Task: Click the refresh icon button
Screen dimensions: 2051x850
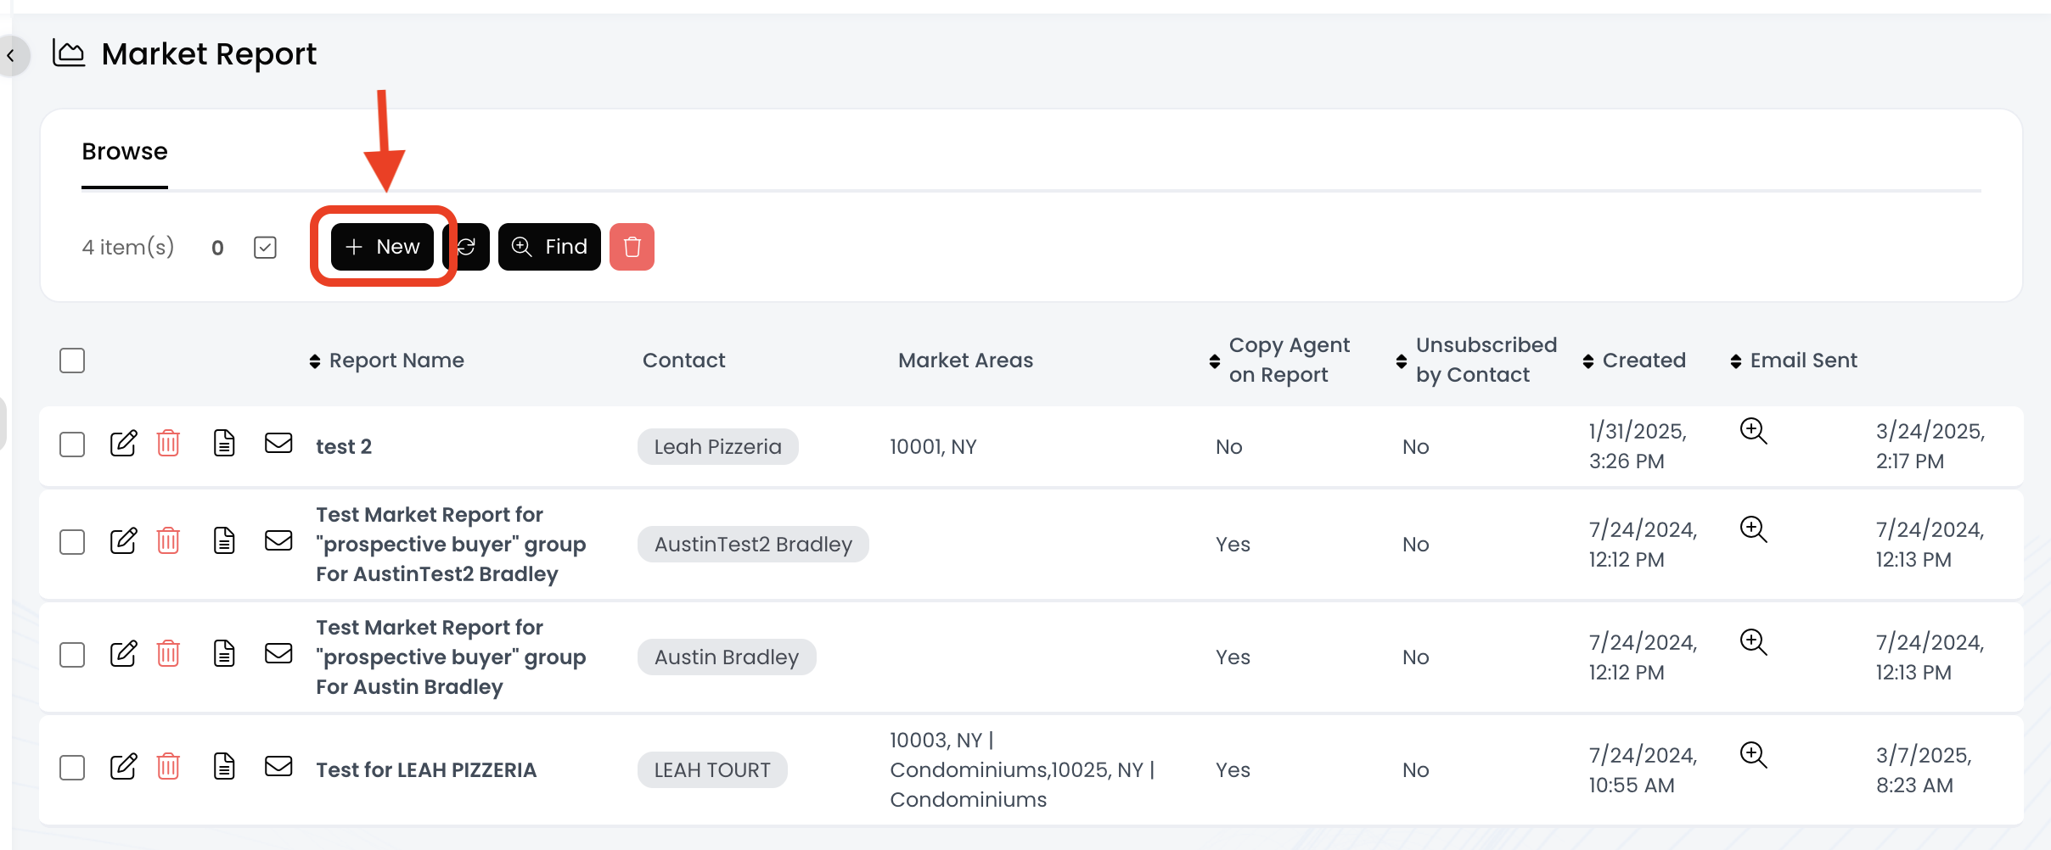Action: (x=468, y=247)
